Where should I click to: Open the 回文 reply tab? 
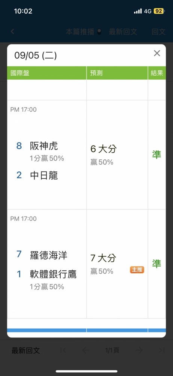pyautogui.click(x=159, y=32)
